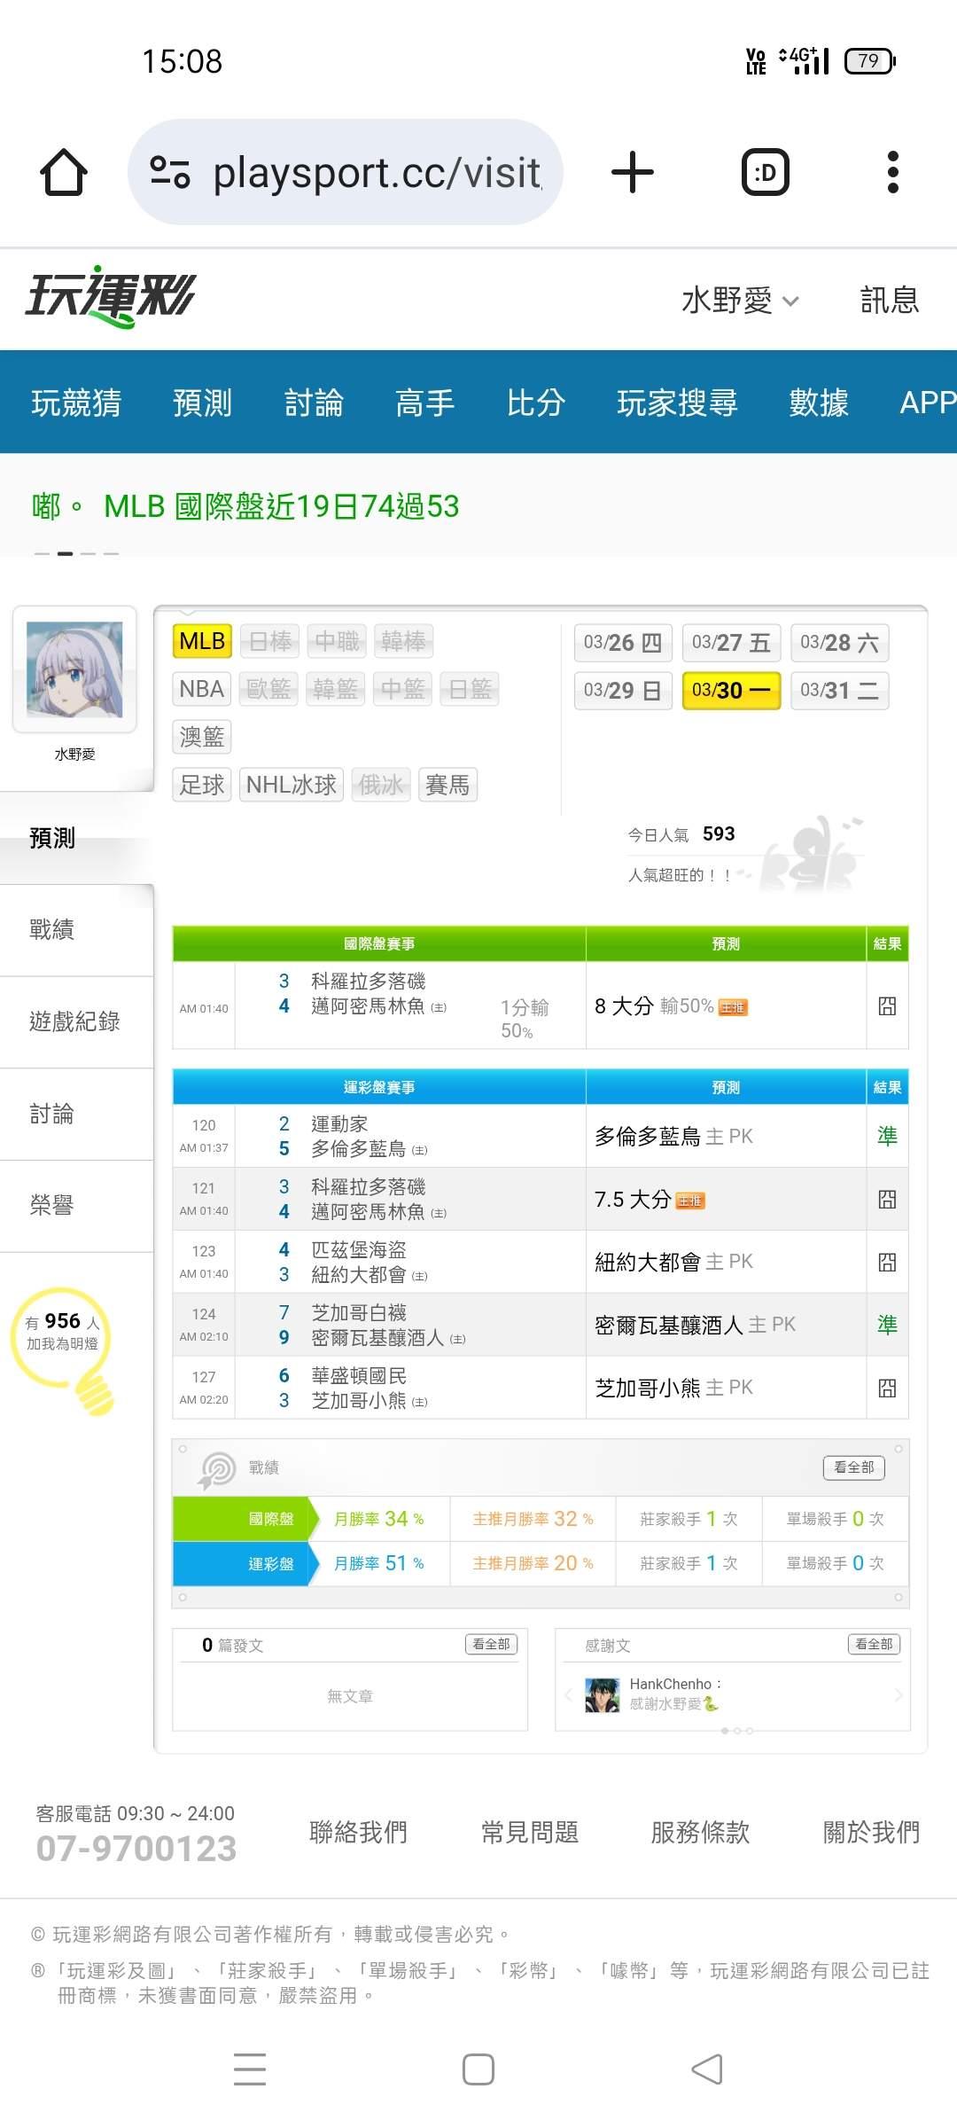Image resolution: width=957 pixels, height=2128 pixels.
Task: Click prediction text 多倫多藍鳥 主 PK
Action: (x=673, y=1136)
